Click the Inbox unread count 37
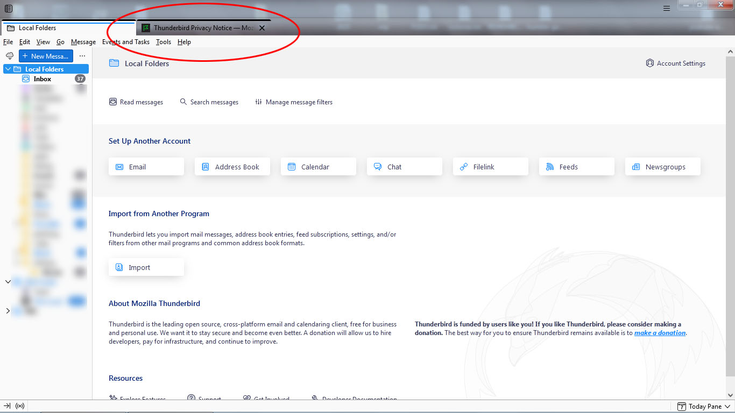735x413 pixels. click(80, 79)
